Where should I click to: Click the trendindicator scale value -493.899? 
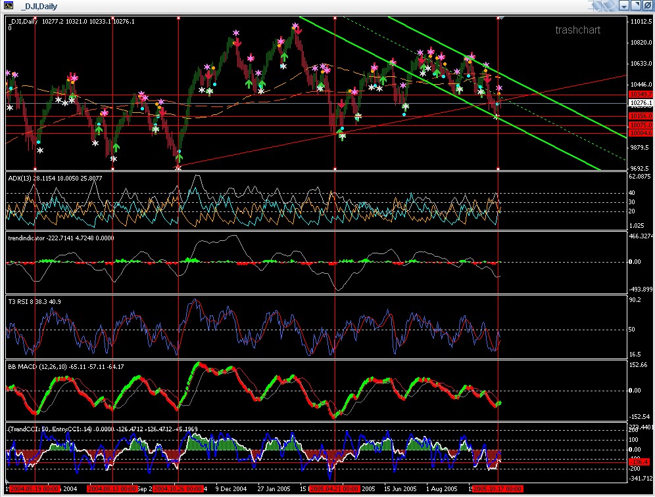(641, 289)
